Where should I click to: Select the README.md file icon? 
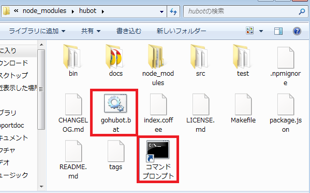pyautogui.click(x=73, y=151)
